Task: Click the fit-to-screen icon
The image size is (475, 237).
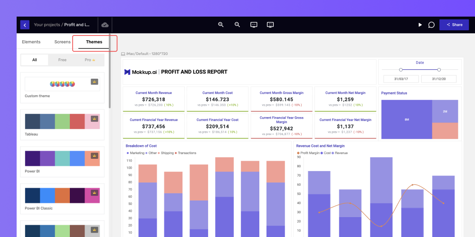Action: (271, 25)
